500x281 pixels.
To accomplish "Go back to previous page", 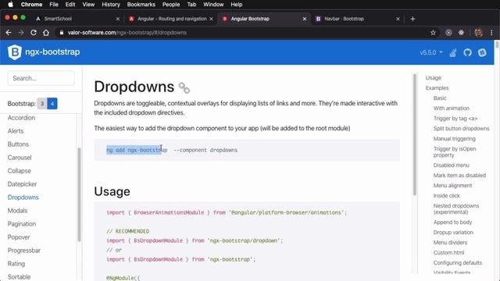I will [9, 33].
